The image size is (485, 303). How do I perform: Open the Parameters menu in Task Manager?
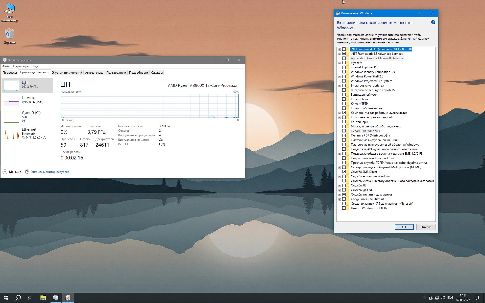[21, 66]
